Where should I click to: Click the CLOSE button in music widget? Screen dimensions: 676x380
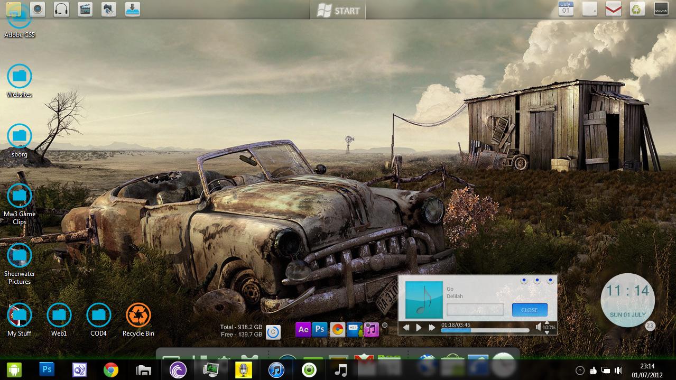[x=529, y=310]
